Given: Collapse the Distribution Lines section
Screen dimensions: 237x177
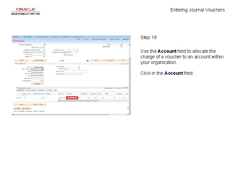Looking at the screenshot, I should tap(17, 88).
